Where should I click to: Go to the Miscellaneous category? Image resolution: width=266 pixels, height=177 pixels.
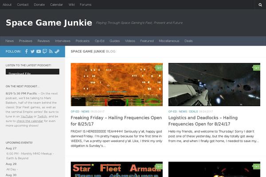click(x=169, y=41)
